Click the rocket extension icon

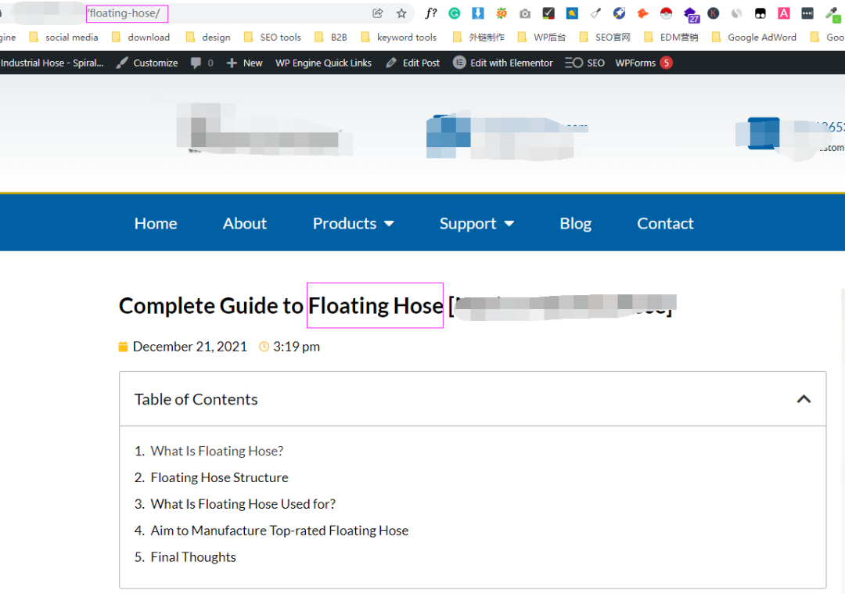tap(619, 13)
